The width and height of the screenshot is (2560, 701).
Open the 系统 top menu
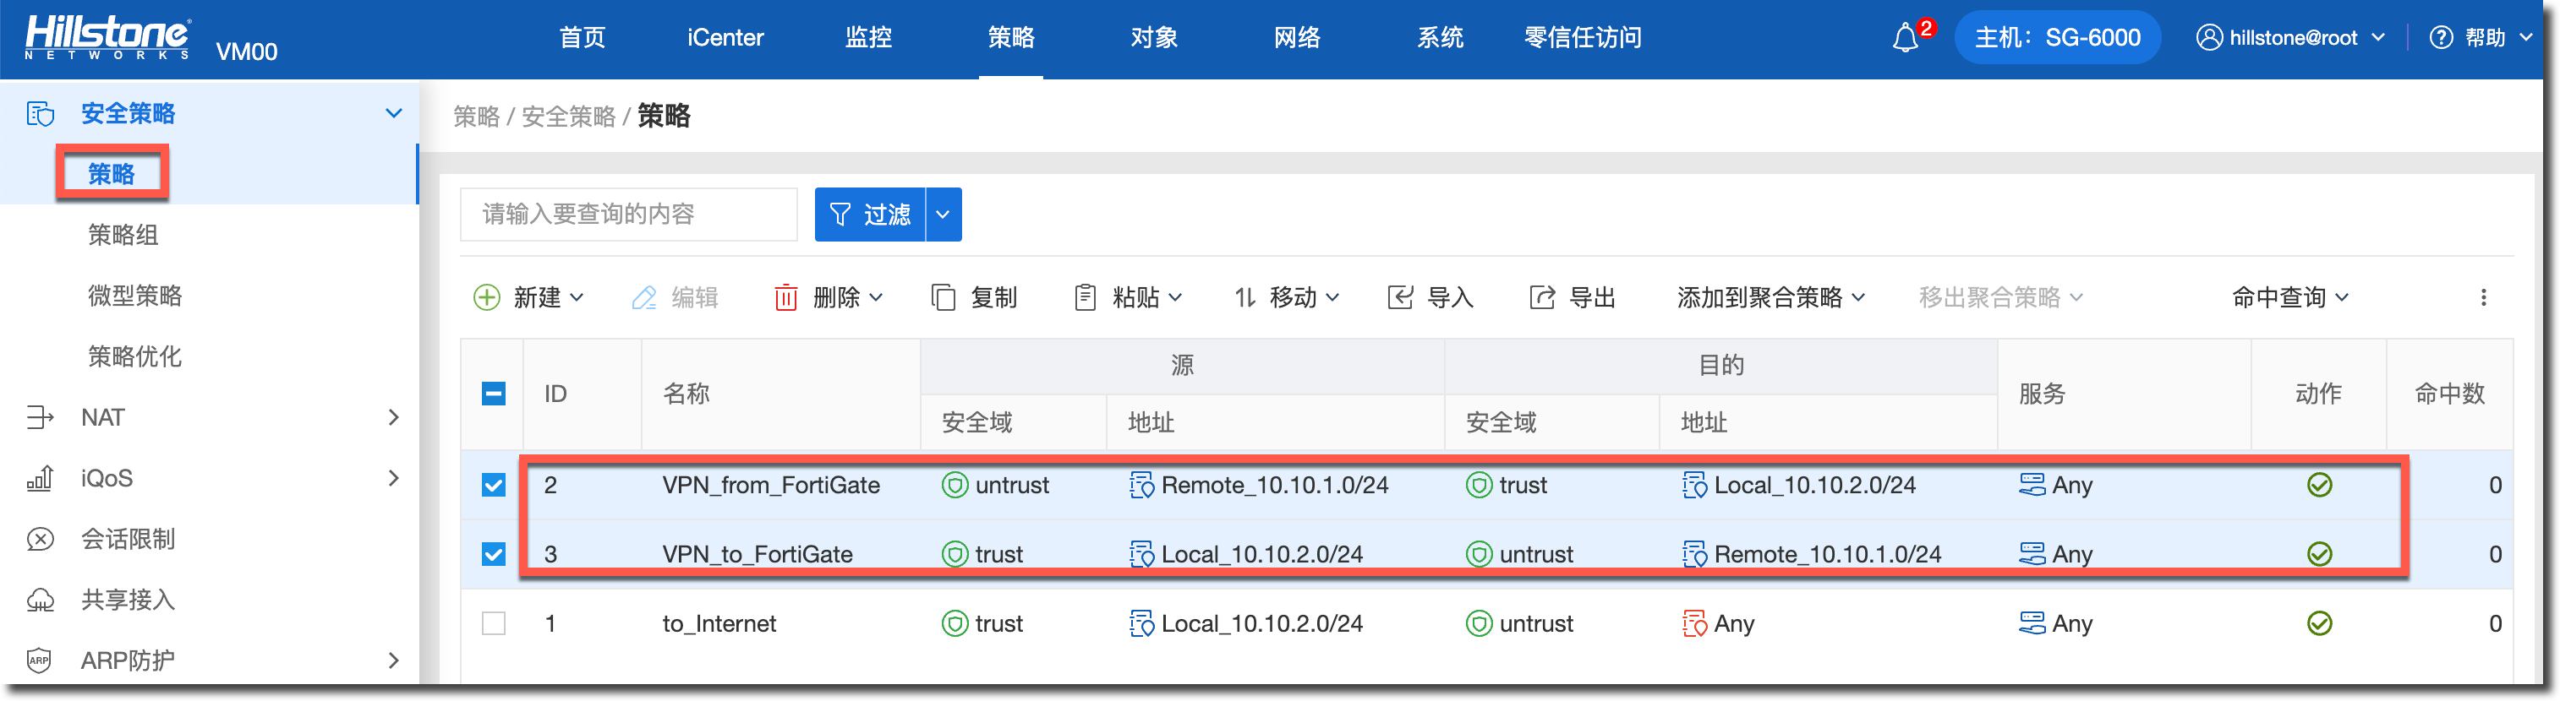point(1441,38)
